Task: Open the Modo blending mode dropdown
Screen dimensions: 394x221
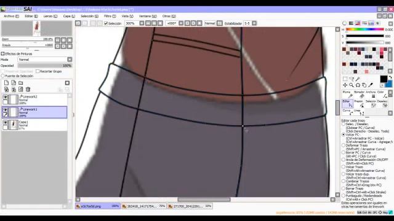Action: point(45,60)
